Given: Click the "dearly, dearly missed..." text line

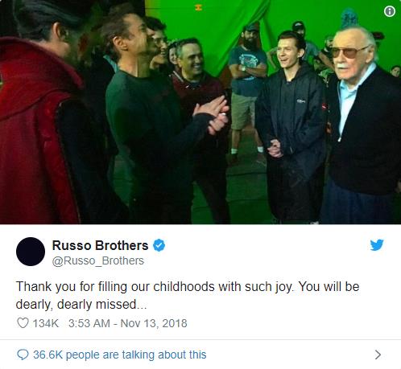Looking at the screenshot, I should tap(81, 305).
